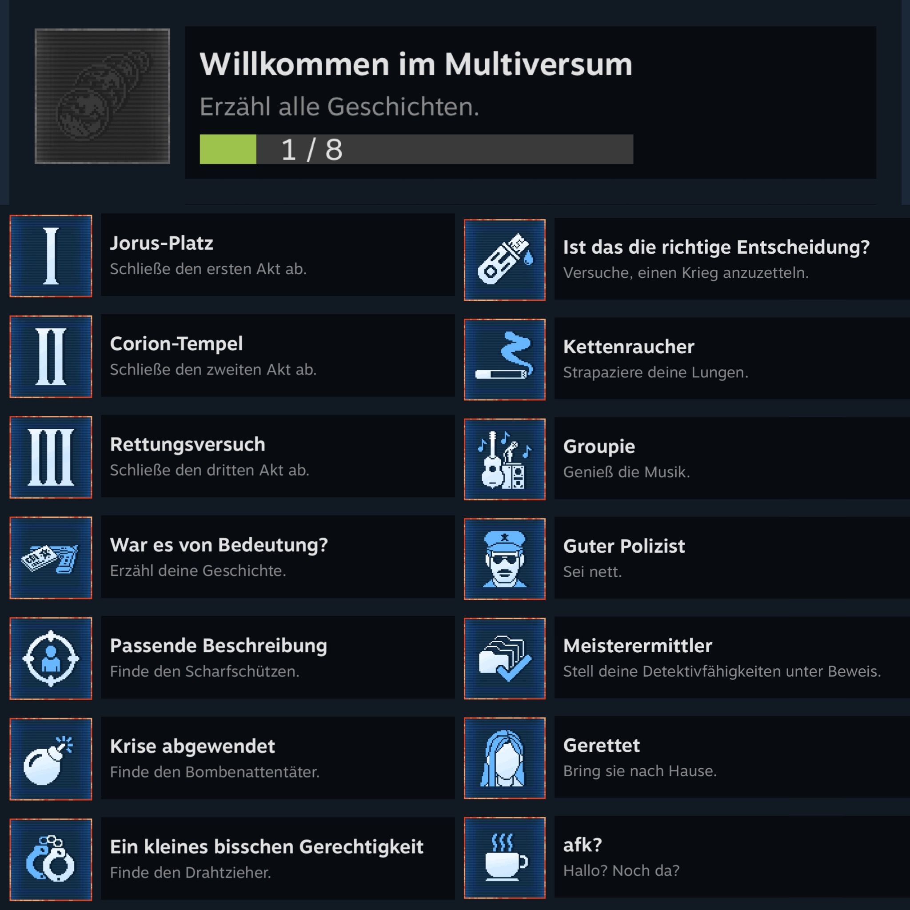Select the USB stick achievement icon
Viewport: 910px width, 910px height.
click(504, 259)
